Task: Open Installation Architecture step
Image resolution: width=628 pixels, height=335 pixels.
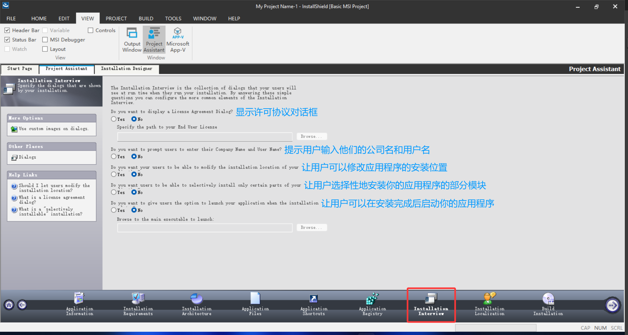Action: [x=197, y=304]
